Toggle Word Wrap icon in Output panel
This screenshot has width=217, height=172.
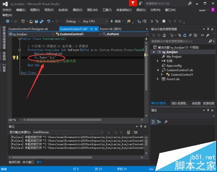point(135,132)
